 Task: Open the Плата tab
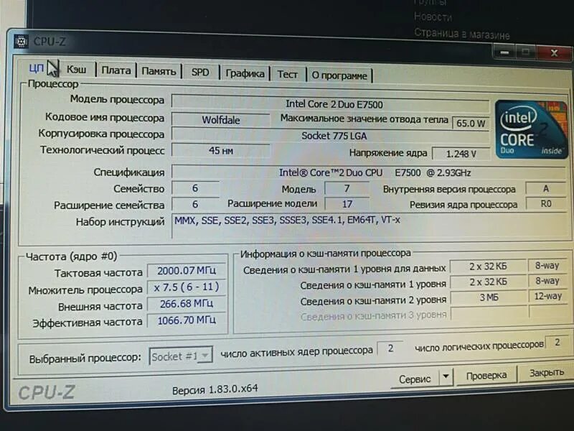point(116,70)
